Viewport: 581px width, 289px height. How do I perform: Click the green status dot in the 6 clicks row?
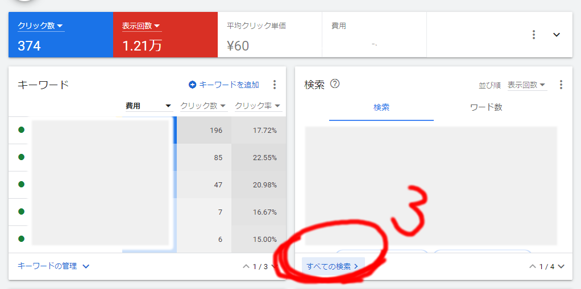click(22, 238)
